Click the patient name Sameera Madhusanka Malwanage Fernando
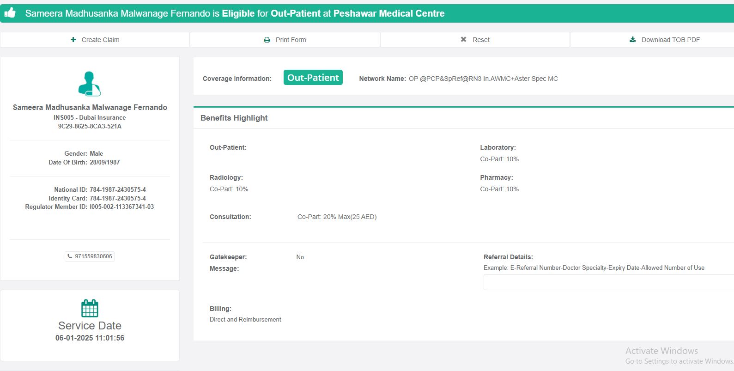This screenshot has width=734, height=371. pos(90,107)
